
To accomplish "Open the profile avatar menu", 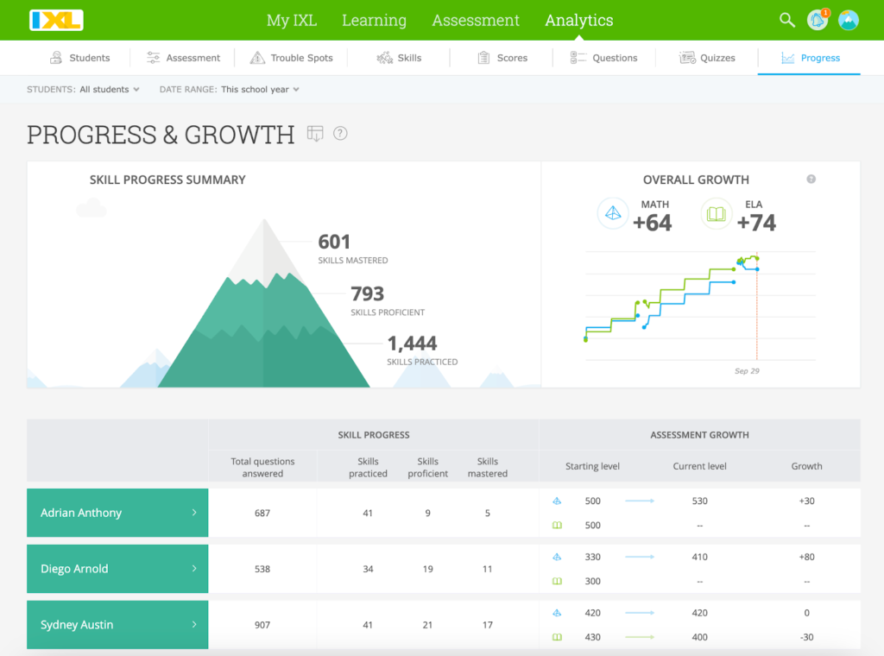I will tap(848, 21).
